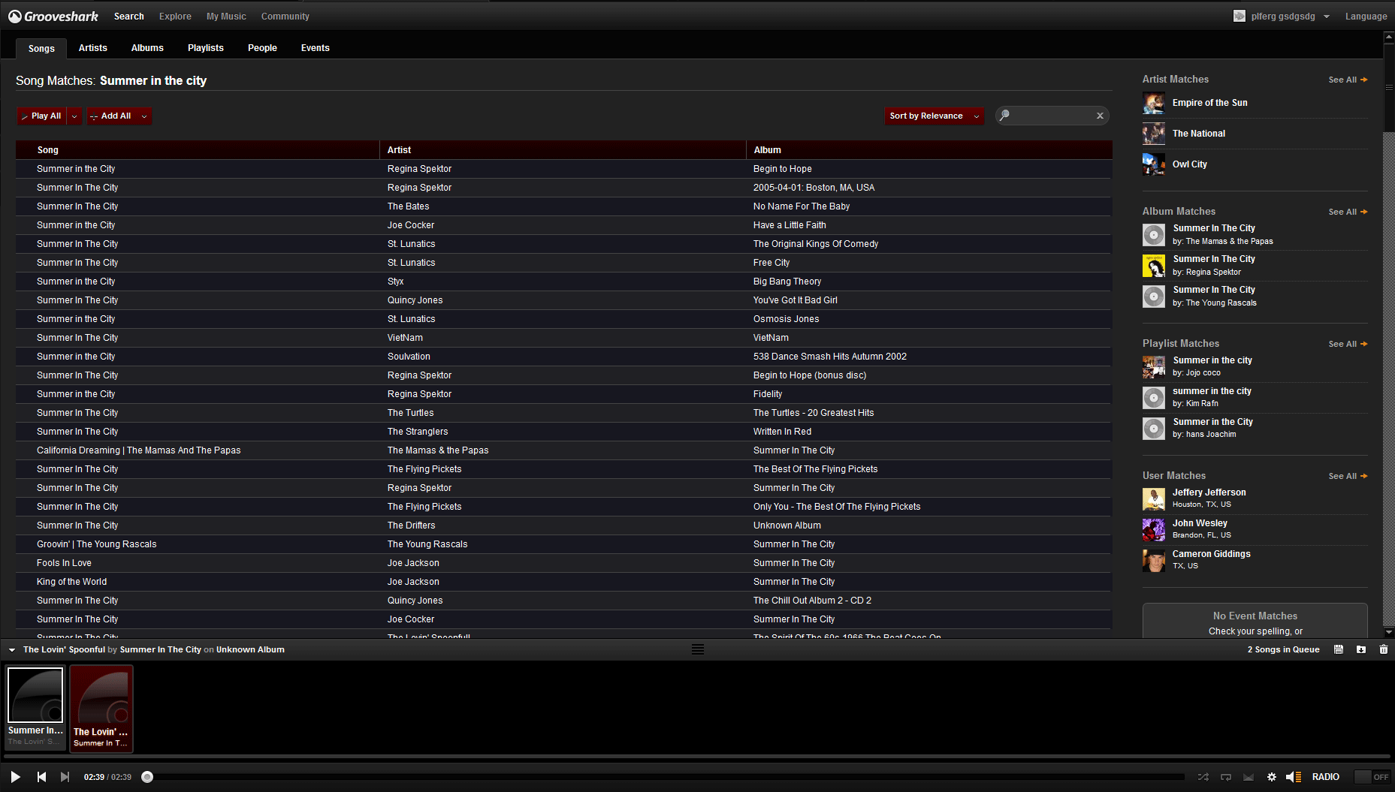This screenshot has width=1395, height=792.
Task: Save the queue with the floppy icon
Action: (x=1339, y=649)
